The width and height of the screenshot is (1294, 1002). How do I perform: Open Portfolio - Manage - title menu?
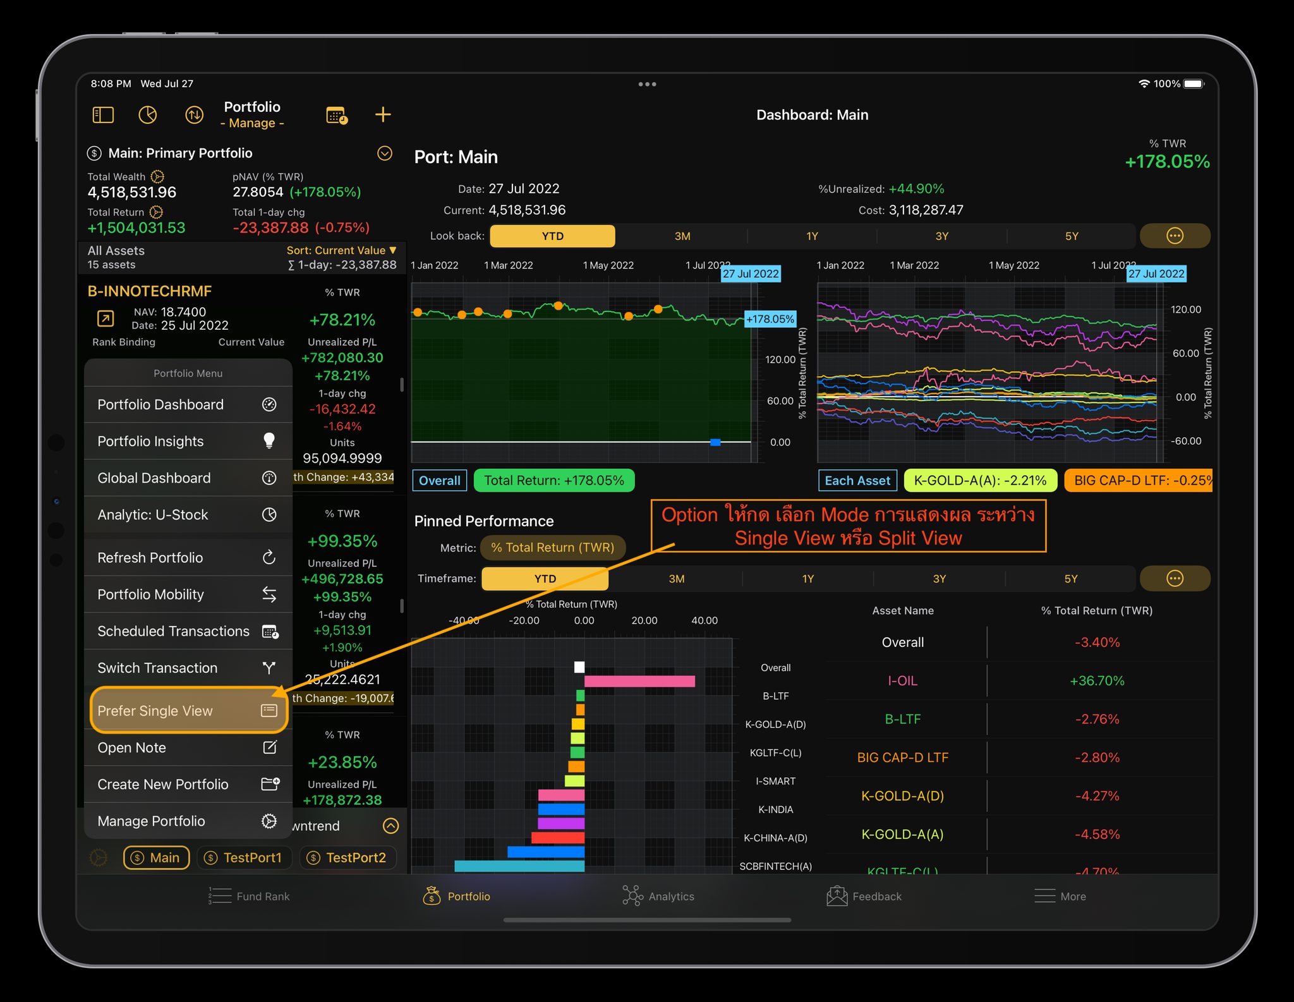[252, 114]
